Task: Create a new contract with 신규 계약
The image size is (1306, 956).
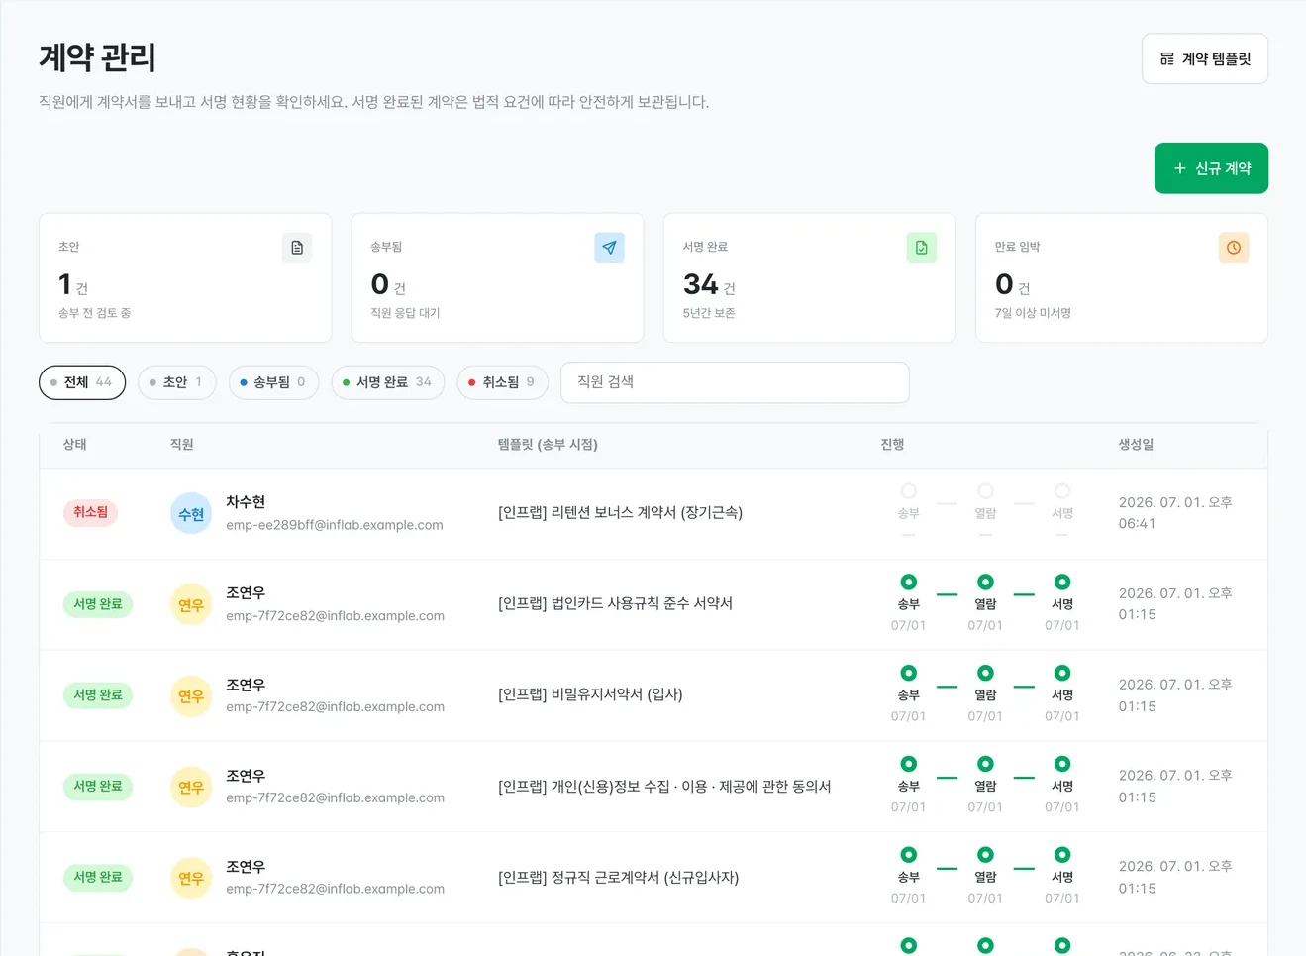Action: [x=1211, y=168]
